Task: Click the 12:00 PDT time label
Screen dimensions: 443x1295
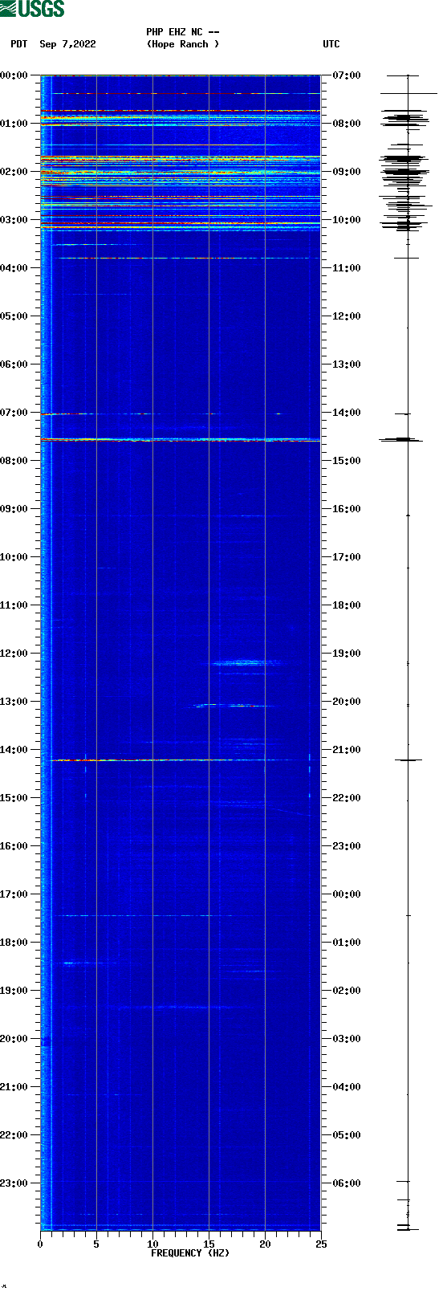Action: tap(14, 654)
